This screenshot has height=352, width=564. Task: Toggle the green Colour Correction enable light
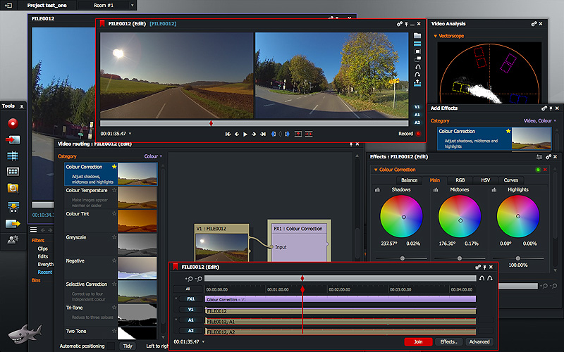coord(538,170)
